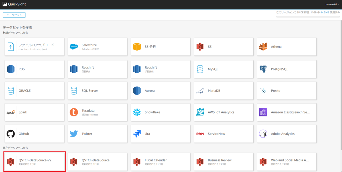Image resolution: width=342 pixels, height=172 pixels.
Task: Click the GitHub octocat icon
Action: click(11, 133)
